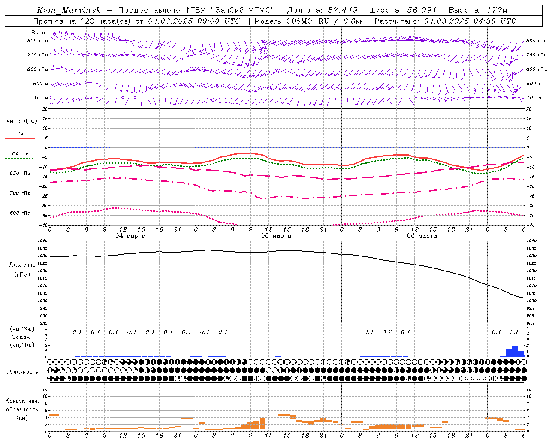Screen dimensions: 549x439
Task: Click the 05 марта date label
Action: click(x=276, y=235)
